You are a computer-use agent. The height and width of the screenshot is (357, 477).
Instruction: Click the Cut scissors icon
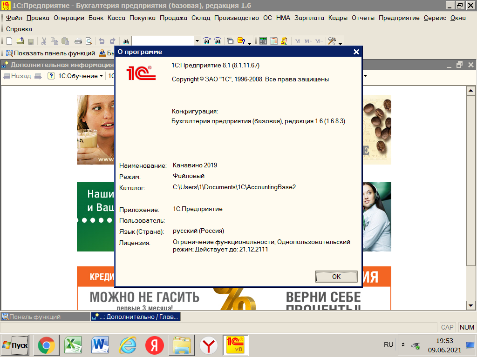click(44, 41)
